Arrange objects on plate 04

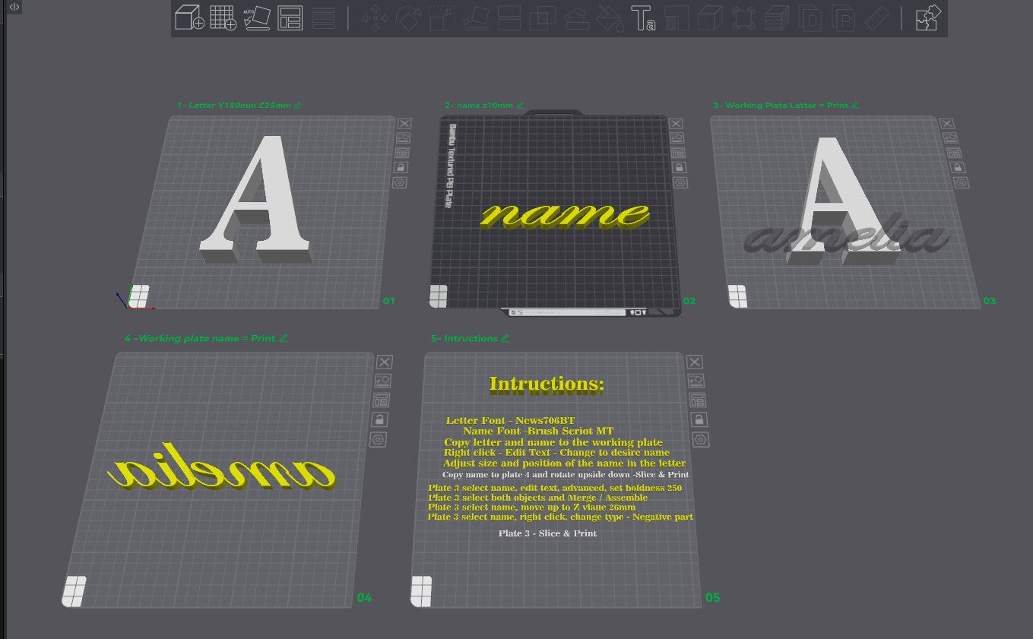tap(382, 400)
